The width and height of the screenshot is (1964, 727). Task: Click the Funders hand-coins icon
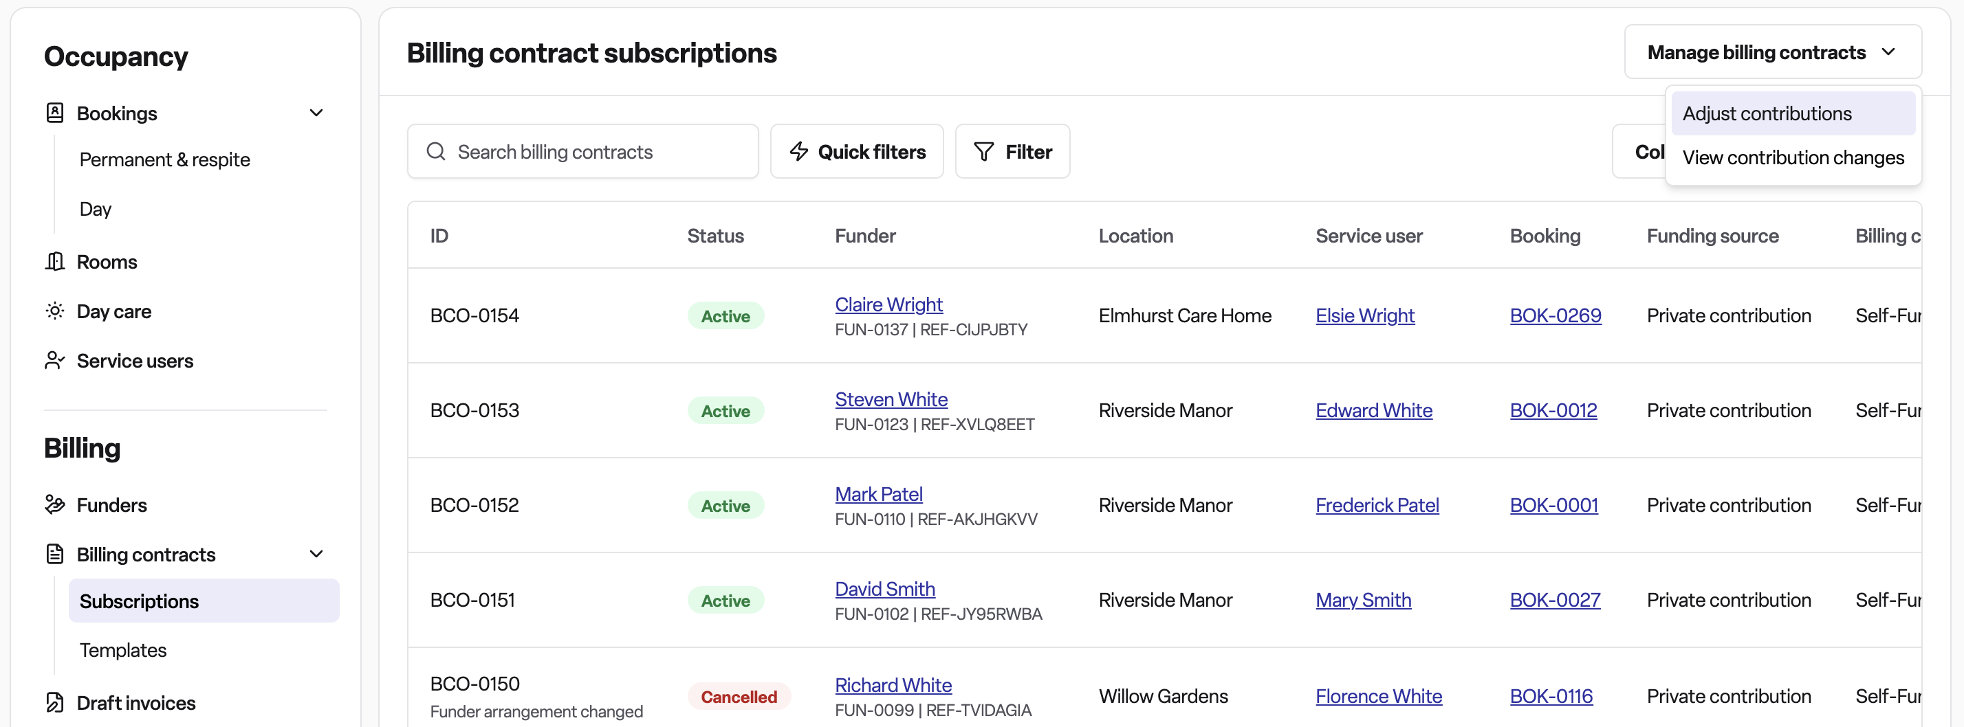[55, 504]
